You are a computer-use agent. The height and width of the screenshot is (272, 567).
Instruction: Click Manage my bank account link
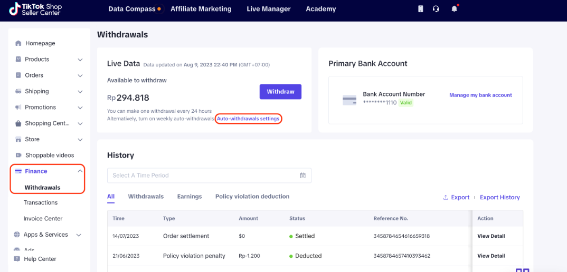tap(480, 95)
